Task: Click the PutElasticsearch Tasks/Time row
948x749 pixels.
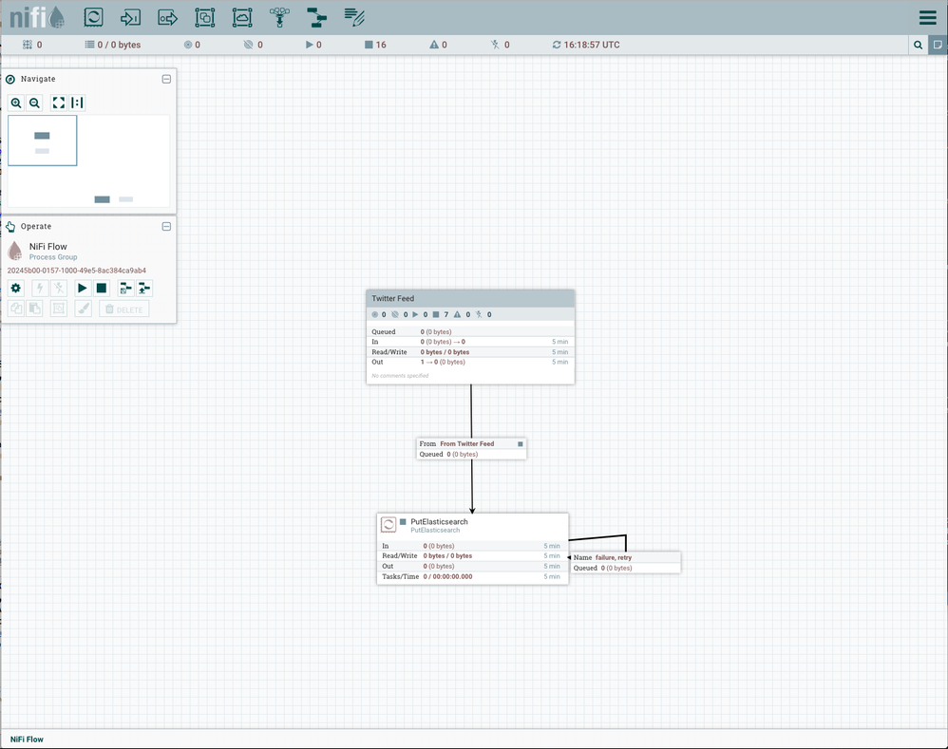Action: [472, 576]
